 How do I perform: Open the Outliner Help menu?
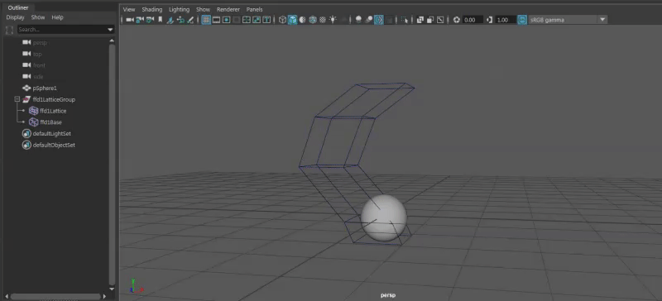(57, 17)
